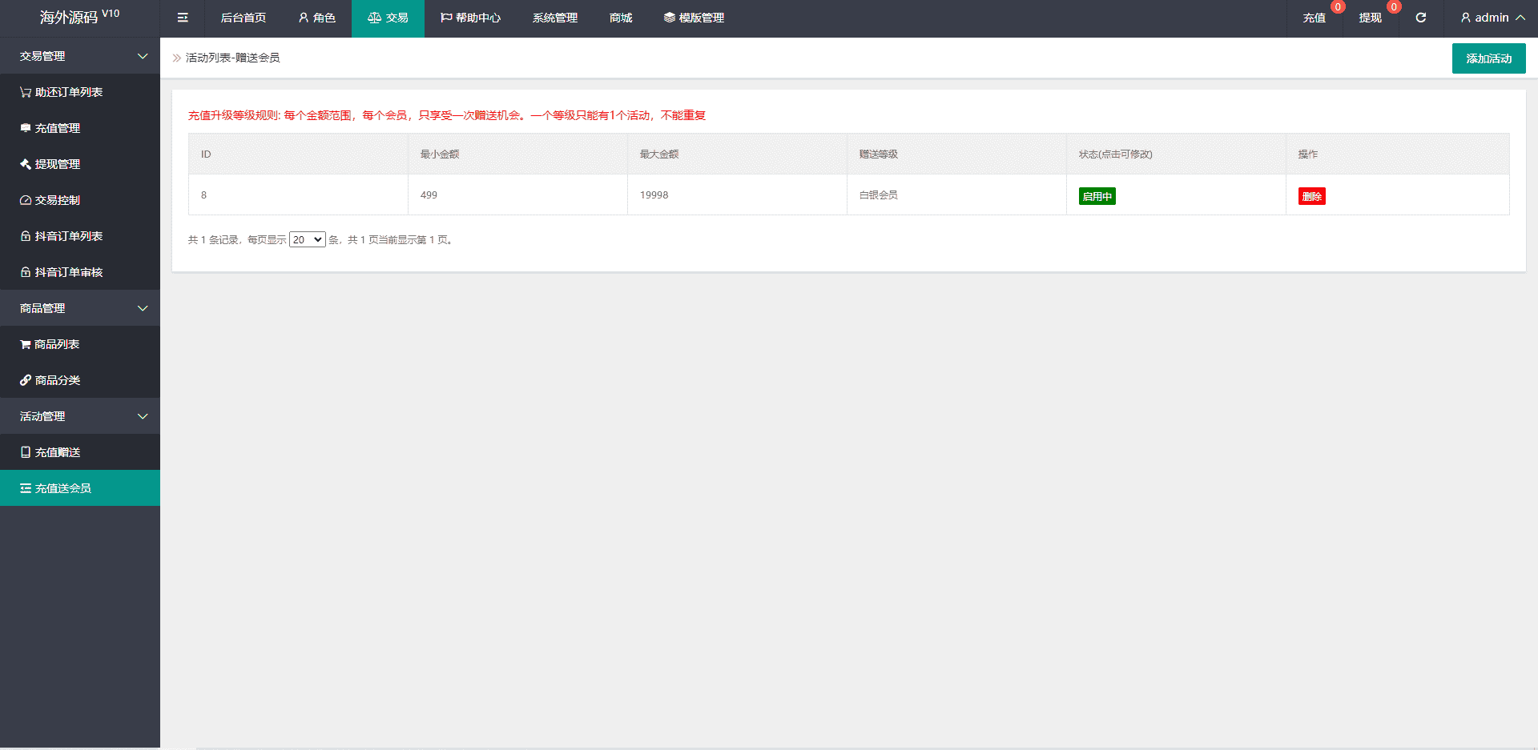Click the lock icon next to 抖音订单列表
Screen dimensions: 1538x750
pos(26,236)
